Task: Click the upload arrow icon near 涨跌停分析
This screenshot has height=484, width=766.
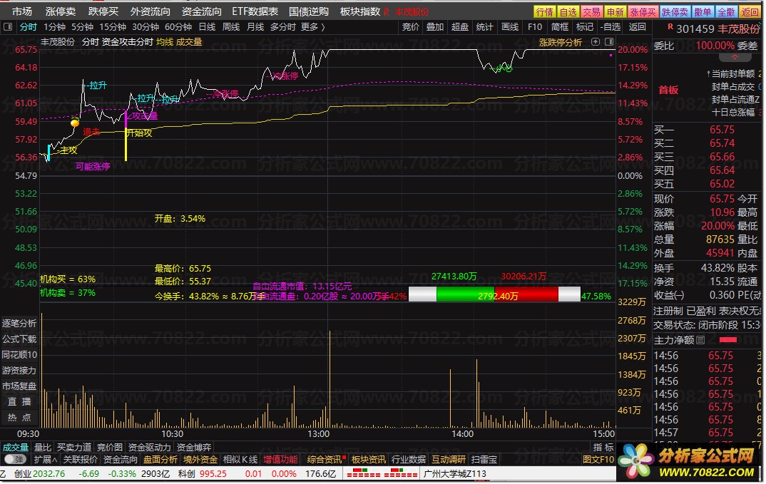Action: tap(595, 42)
